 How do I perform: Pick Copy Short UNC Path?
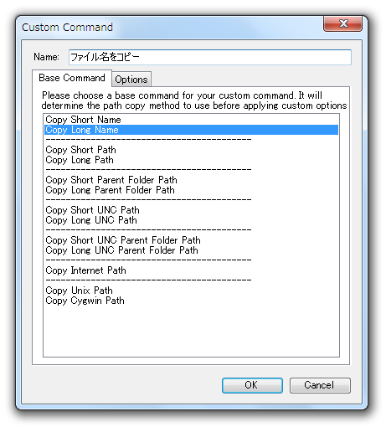point(191,210)
